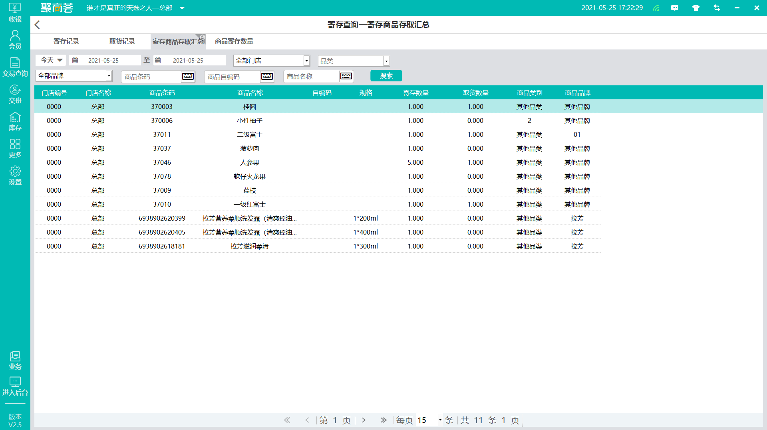
Task: Click the sync switch arrows icon
Action: coord(717,8)
